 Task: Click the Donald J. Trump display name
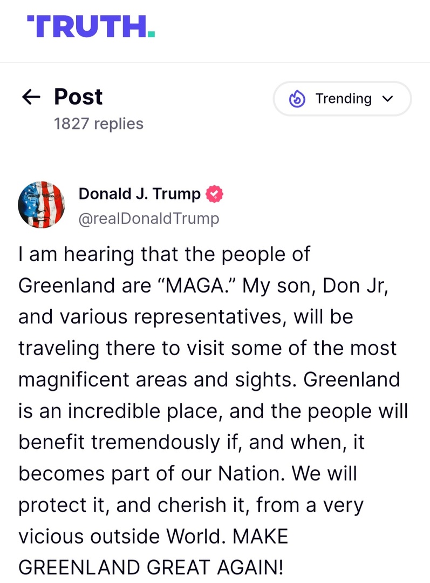138,193
